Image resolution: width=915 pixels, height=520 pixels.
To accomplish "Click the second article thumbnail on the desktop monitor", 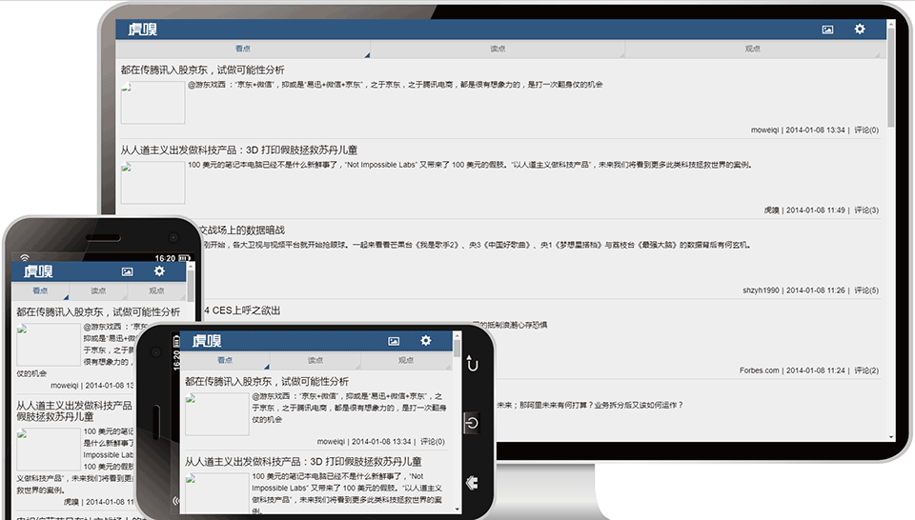I will click(152, 183).
